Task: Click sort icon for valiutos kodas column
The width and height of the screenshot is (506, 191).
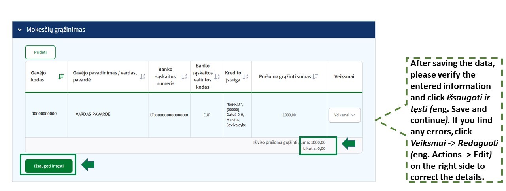Action: click(x=217, y=77)
